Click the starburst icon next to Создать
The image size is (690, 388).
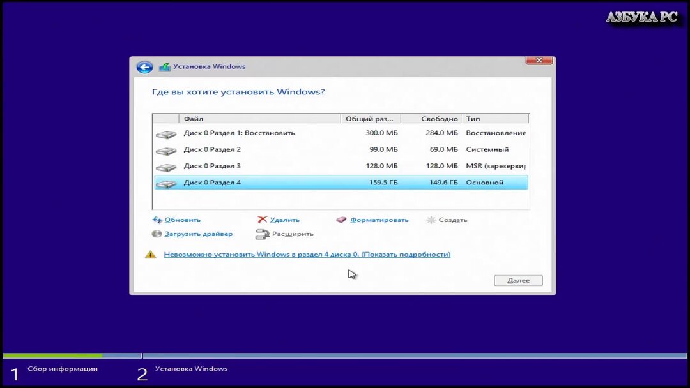(x=431, y=220)
